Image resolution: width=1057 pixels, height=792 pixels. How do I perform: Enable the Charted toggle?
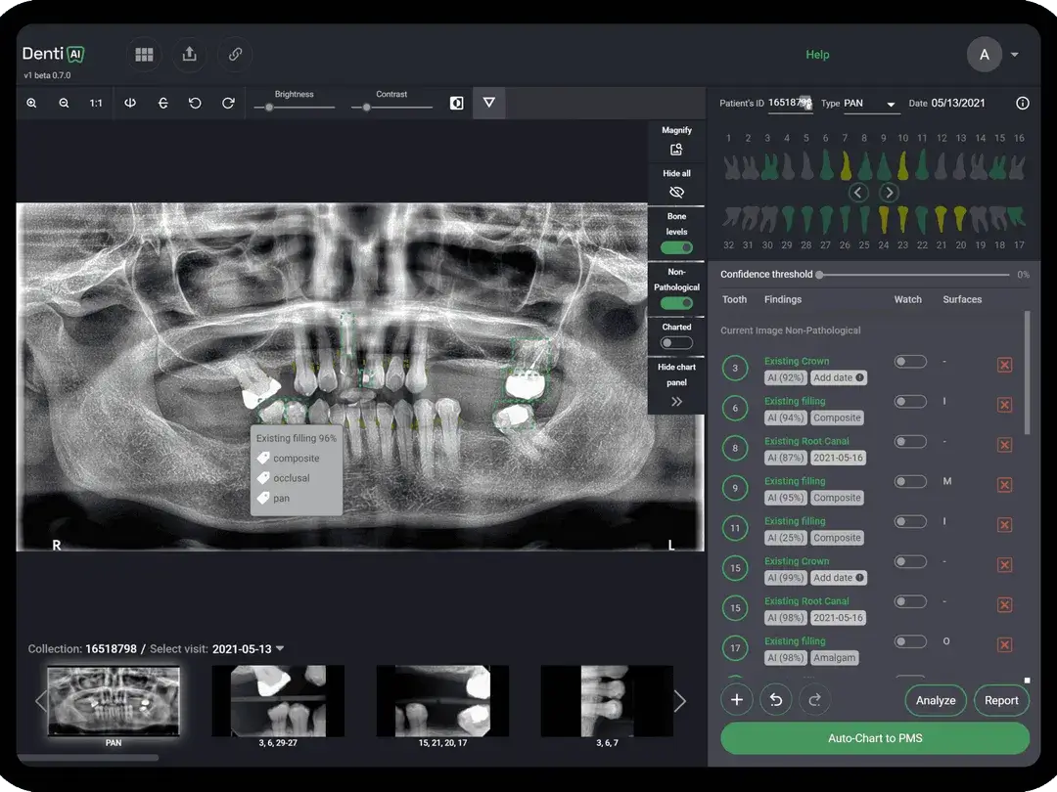coord(675,342)
